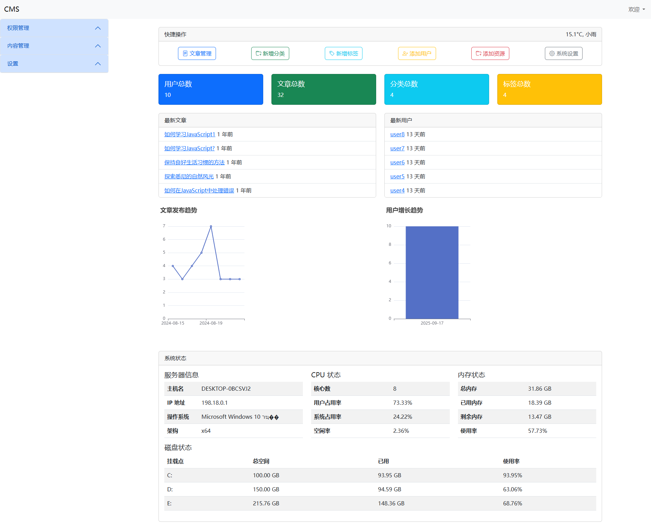The image size is (651, 529).
Task: Click the user growth bar for 2025-09-17
Action: tap(432, 272)
